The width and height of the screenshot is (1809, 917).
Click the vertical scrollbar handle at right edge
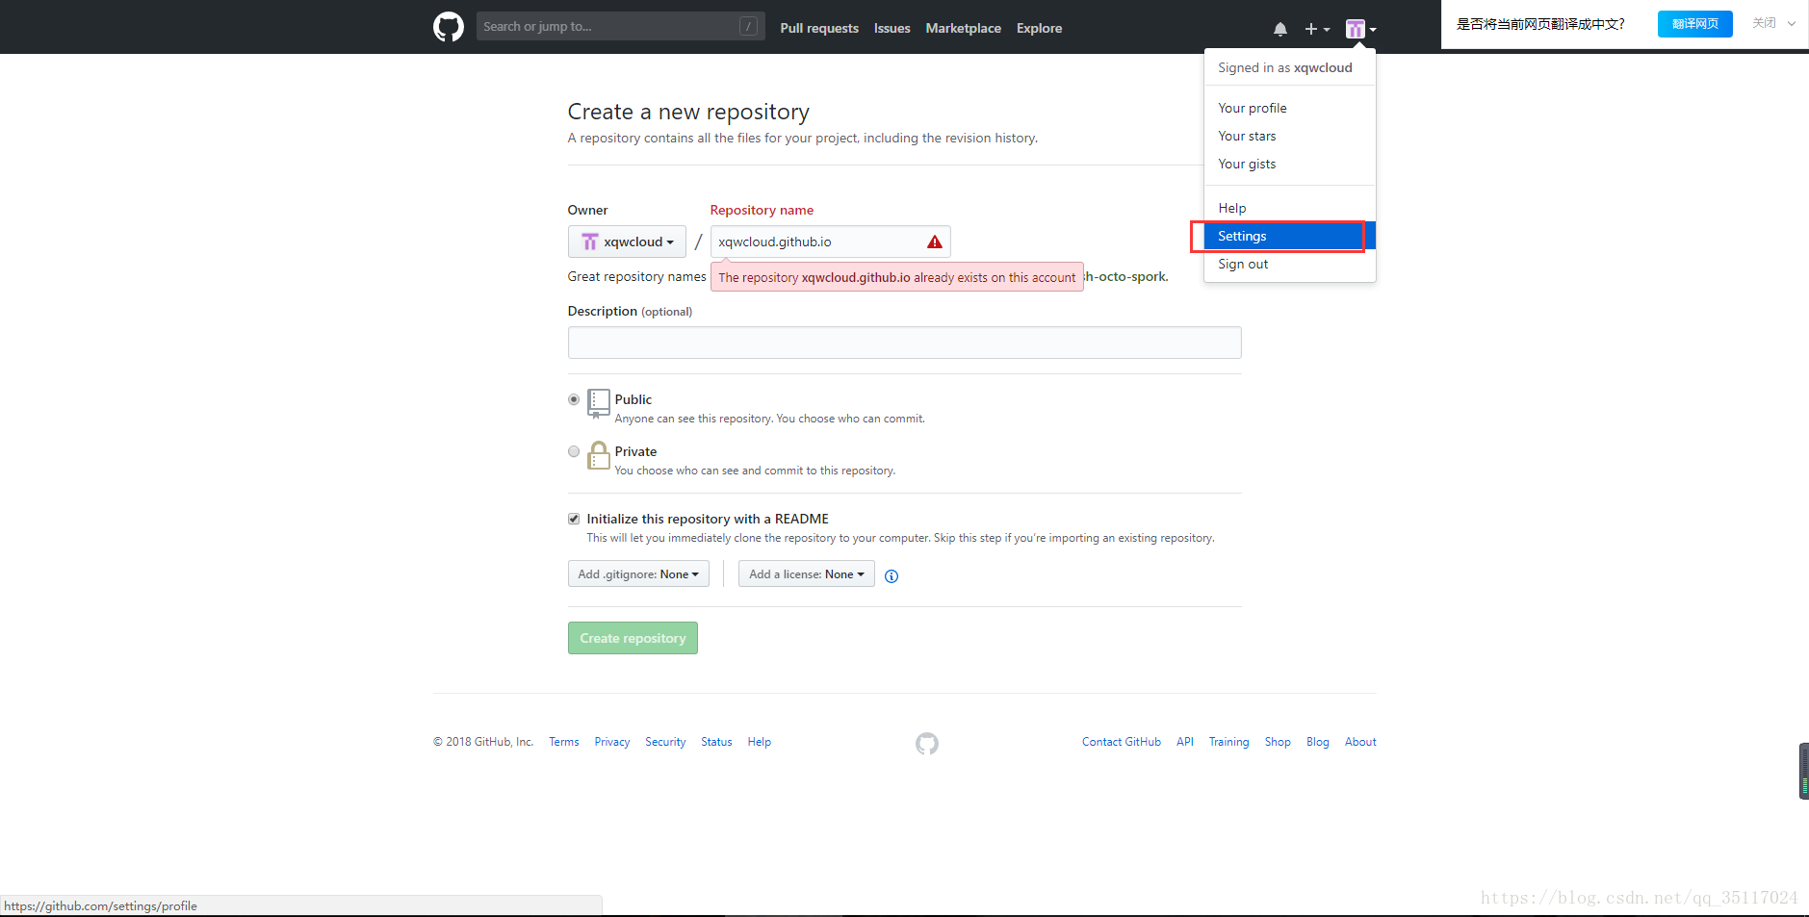point(1804,771)
